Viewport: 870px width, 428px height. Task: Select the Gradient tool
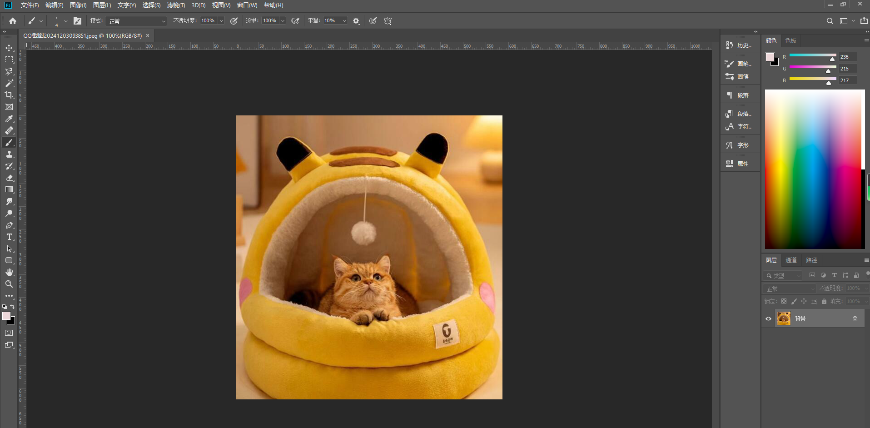pos(9,189)
